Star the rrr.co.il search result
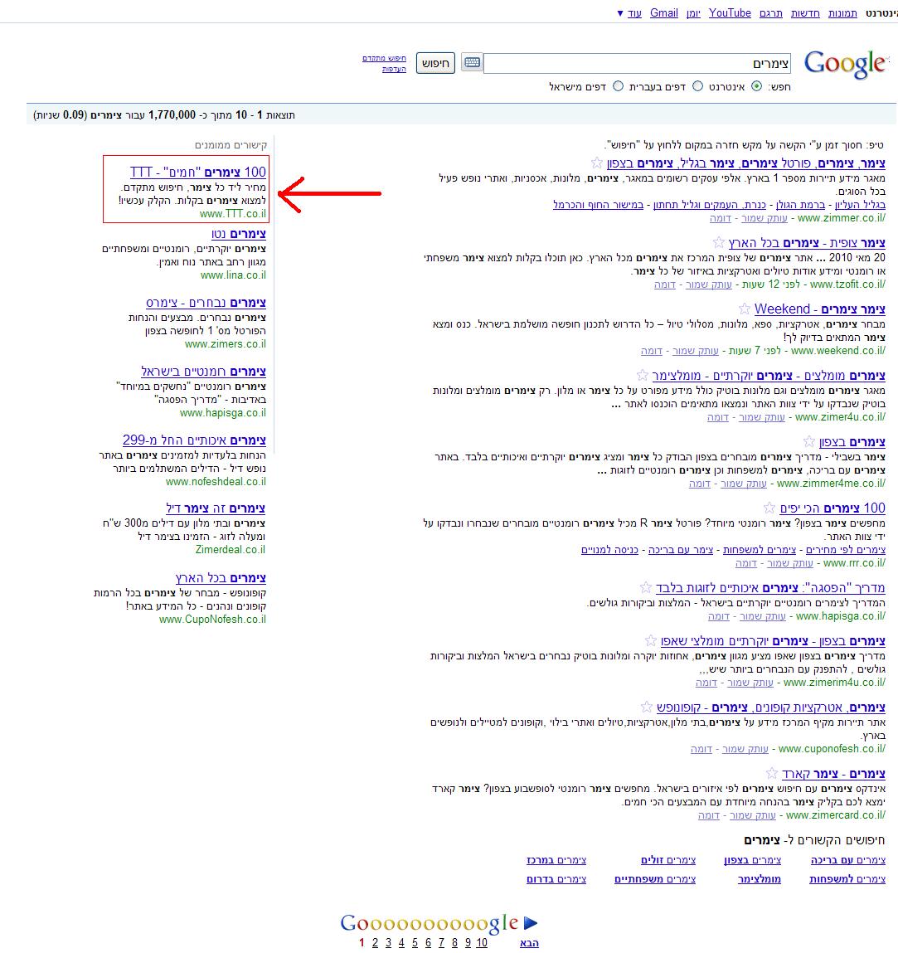The height and width of the screenshot is (953, 898). [x=769, y=508]
